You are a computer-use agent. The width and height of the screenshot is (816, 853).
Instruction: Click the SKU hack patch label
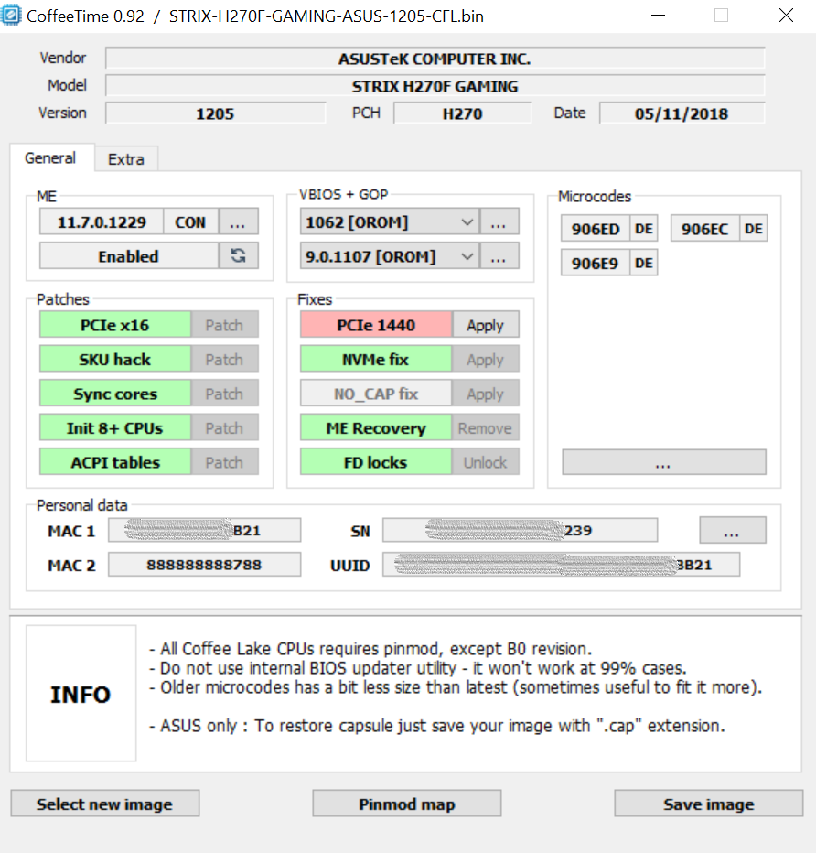(114, 359)
